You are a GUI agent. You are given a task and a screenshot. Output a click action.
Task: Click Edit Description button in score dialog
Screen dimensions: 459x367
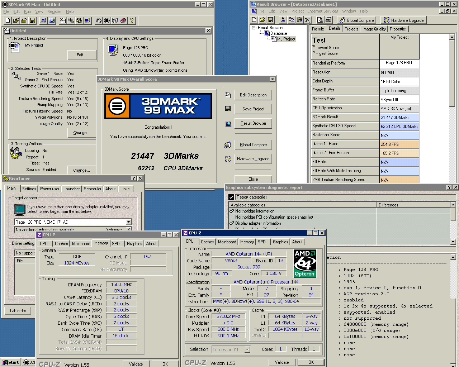(253, 95)
